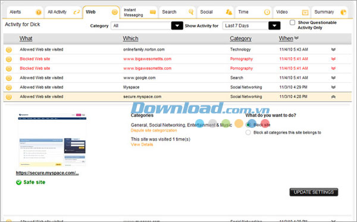Click the Category field showing All
The image size is (357, 222).
(x=141, y=26)
